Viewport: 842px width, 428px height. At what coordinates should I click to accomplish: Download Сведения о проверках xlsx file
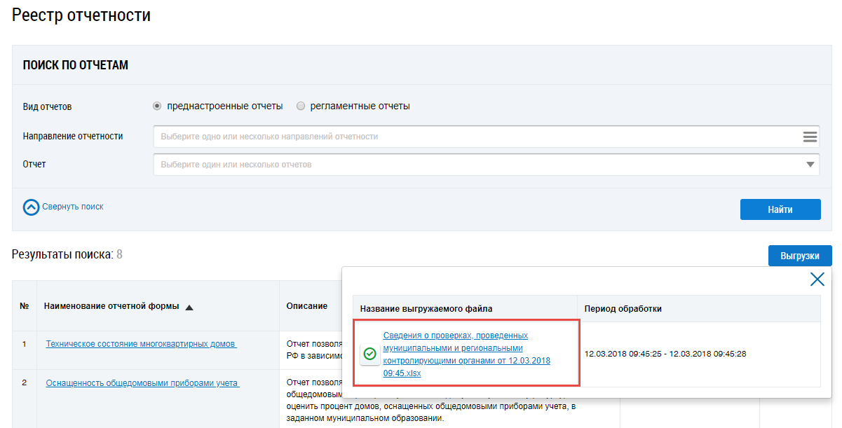(466, 354)
